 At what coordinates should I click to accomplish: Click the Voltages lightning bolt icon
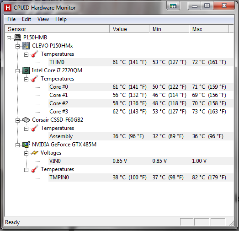point(35,153)
